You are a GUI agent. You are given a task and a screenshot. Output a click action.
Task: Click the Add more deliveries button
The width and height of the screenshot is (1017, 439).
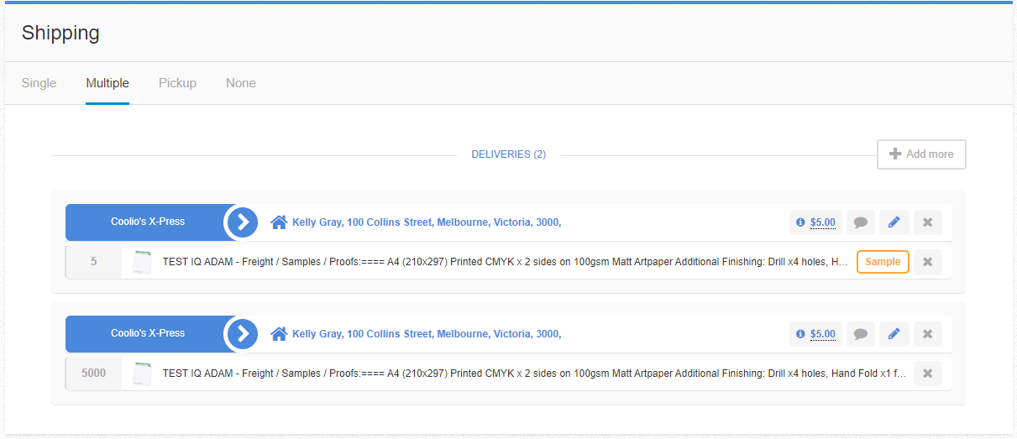[921, 154]
